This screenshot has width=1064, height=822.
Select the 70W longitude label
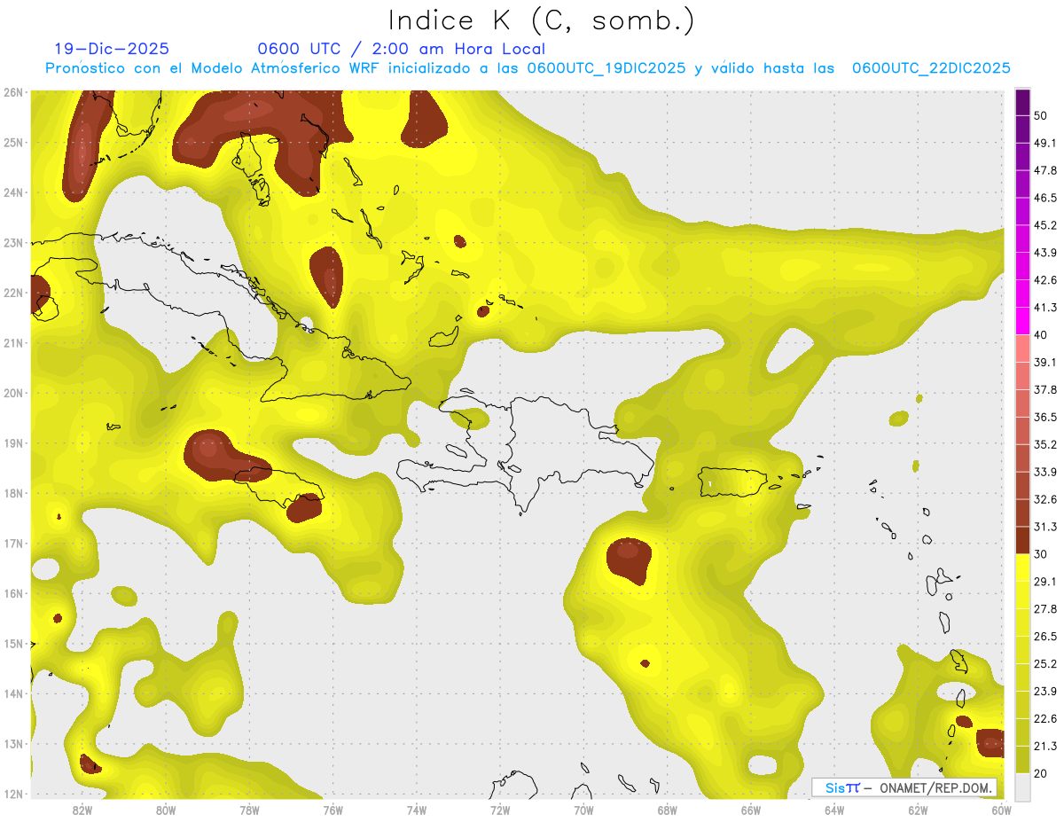(x=583, y=810)
